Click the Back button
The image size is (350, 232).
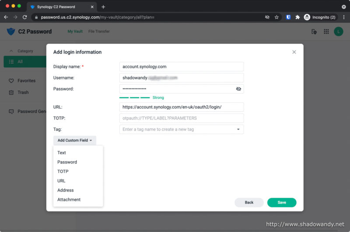click(249, 203)
